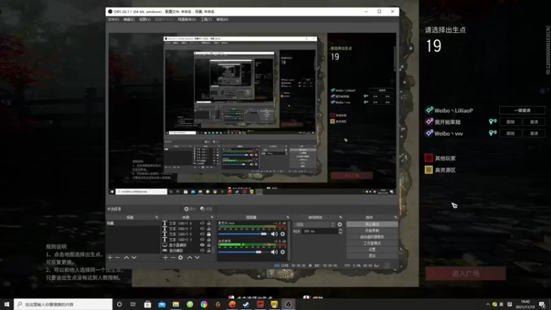This screenshot has width=551, height=310.
Task: Click location marker next to 我开始笨拙
Action: [x=492, y=122]
